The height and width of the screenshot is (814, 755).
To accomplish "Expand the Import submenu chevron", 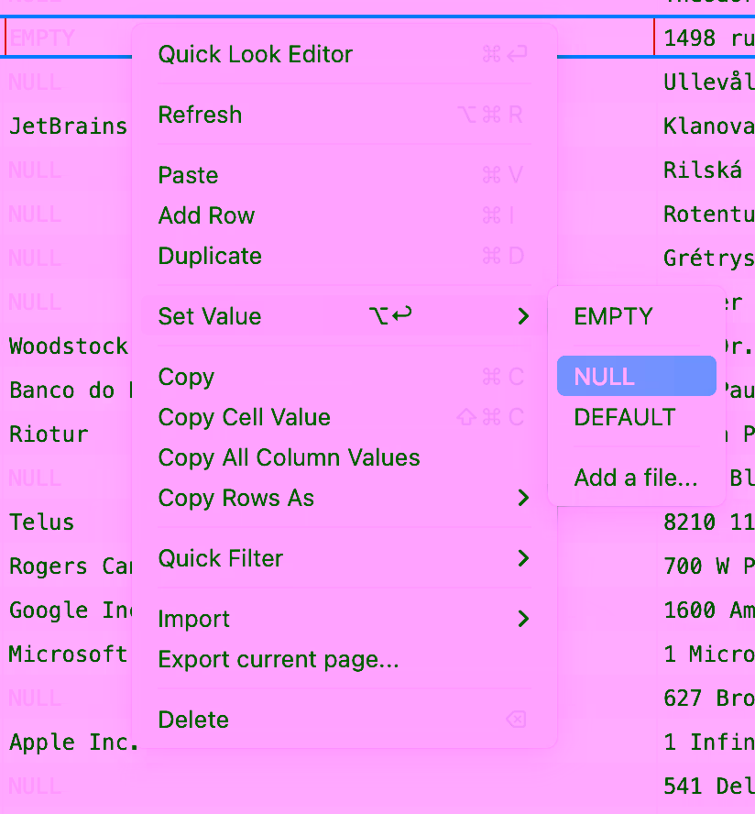I will 523,619.
